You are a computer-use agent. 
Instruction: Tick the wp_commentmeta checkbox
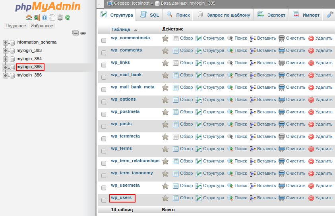[x=104, y=40]
